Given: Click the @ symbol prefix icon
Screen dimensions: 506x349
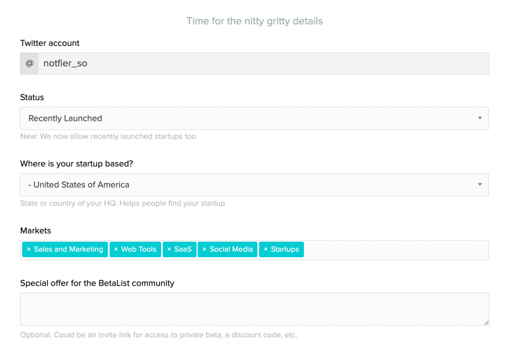Looking at the screenshot, I should (29, 64).
